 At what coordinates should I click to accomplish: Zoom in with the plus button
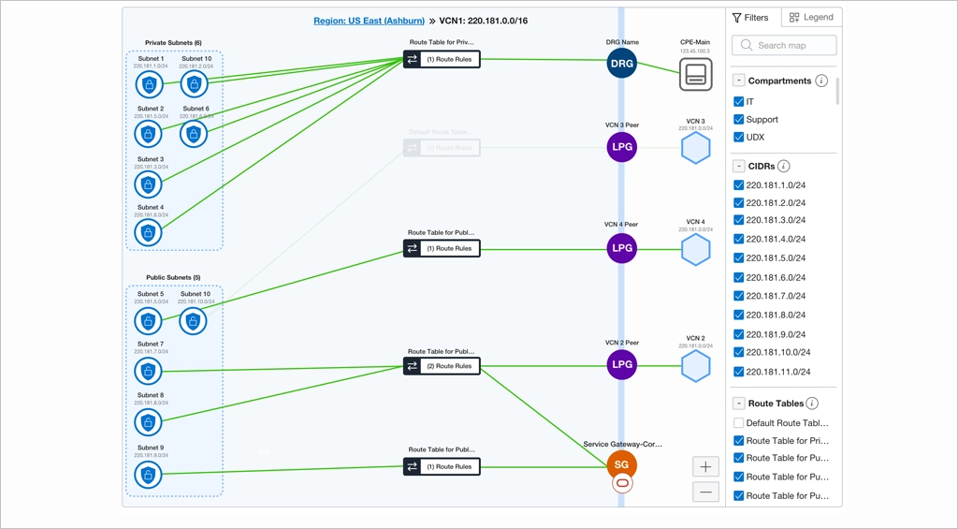(x=705, y=466)
